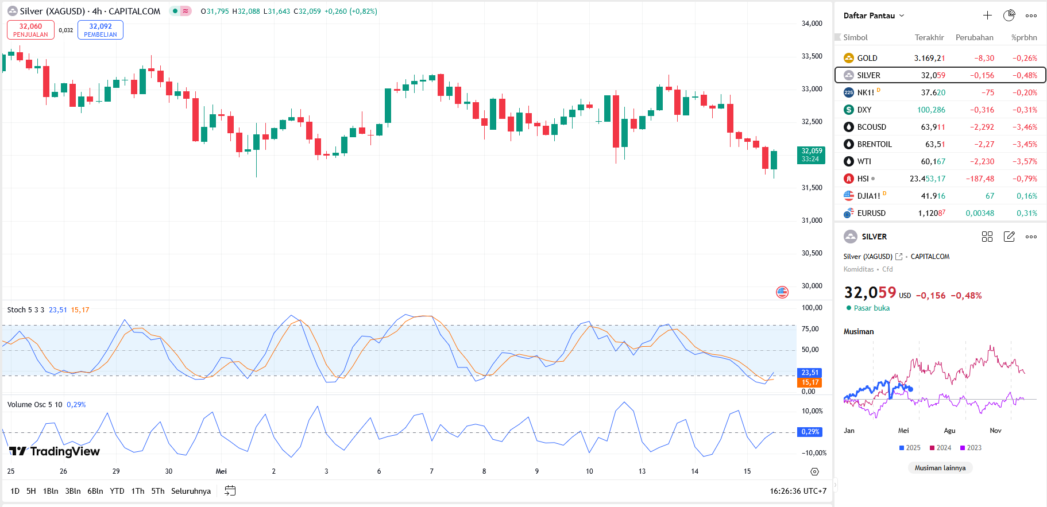The width and height of the screenshot is (1047, 507).
Task: Open the SILVER details three-dot menu
Action: click(x=1031, y=237)
